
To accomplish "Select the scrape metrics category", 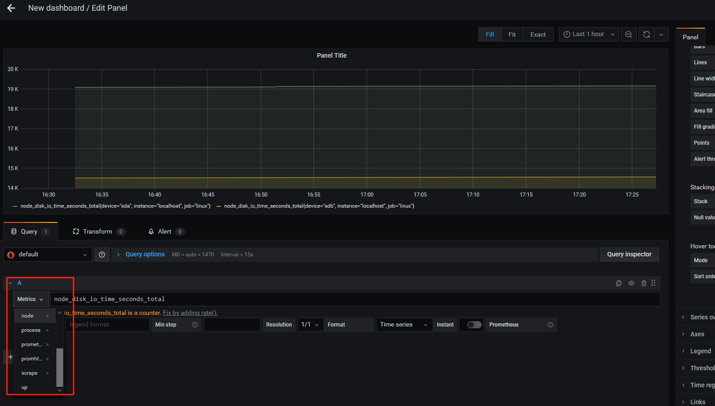I will (x=35, y=373).
